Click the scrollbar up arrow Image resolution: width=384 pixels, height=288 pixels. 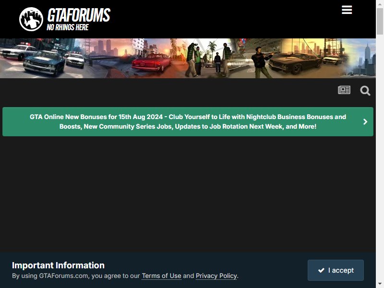(380, 4)
